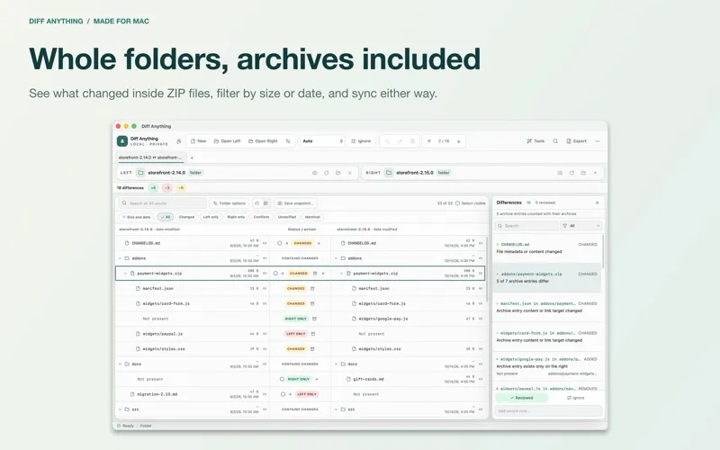Screen dimensions: 720x450
Task: Click the left storefront-2.14.0 folder icon badge
Action: pos(141,173)
